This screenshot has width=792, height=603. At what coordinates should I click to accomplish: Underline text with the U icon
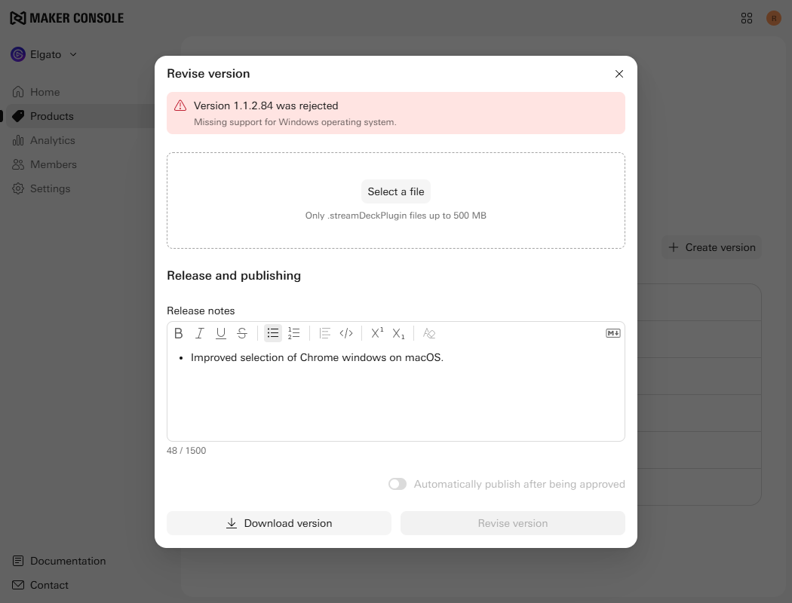(x=221, y=333)
